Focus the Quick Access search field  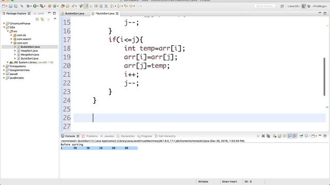pos(265,6)
